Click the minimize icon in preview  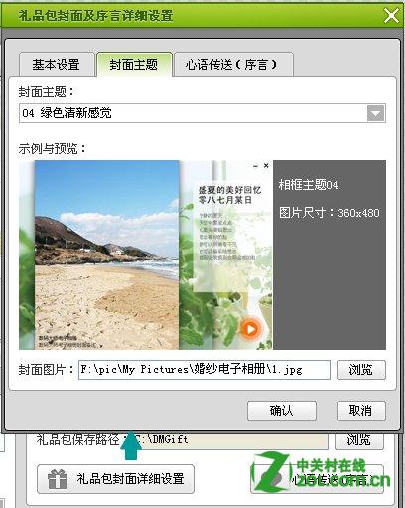[x=255, y=166]
